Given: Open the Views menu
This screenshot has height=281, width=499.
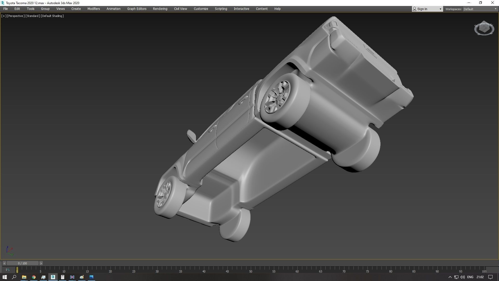Looking at the screenshot, I should coord(61,9).
